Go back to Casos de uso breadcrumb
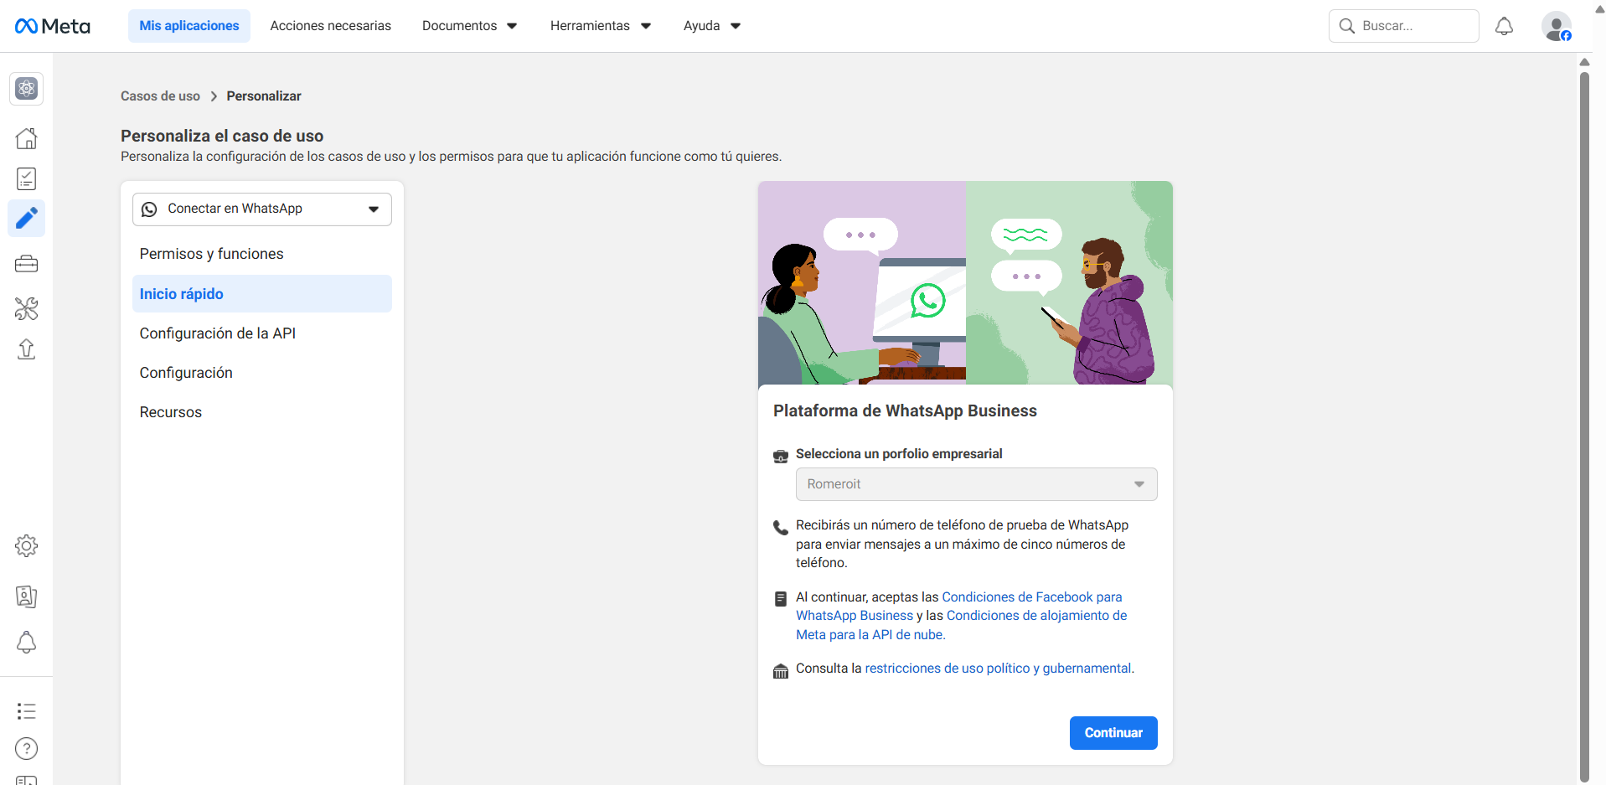The width and height of the screenshot is (1606, 785). coord(160,96)
